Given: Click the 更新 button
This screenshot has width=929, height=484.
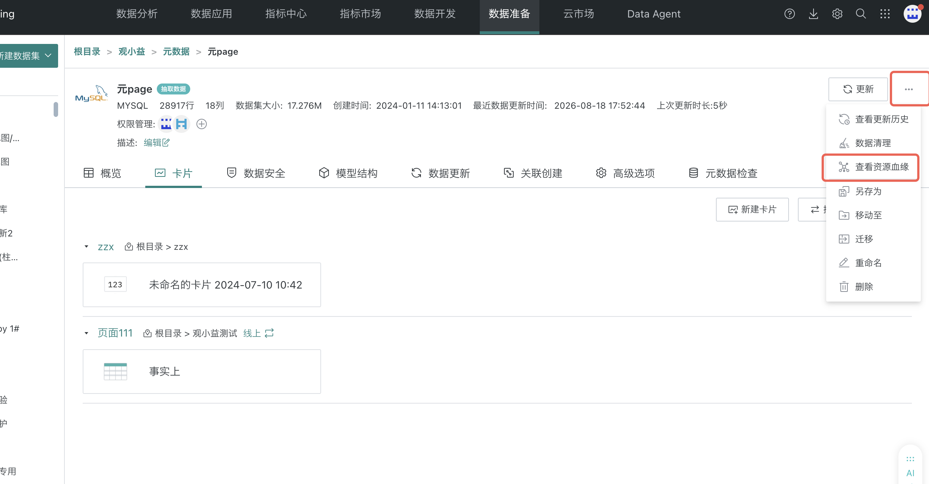Looking at the screenshot, I should click(858, 89).
